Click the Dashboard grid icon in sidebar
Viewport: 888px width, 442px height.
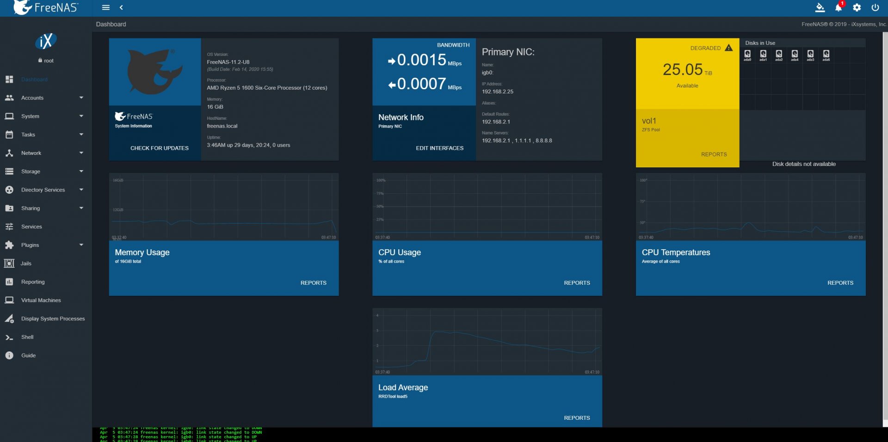9,79
